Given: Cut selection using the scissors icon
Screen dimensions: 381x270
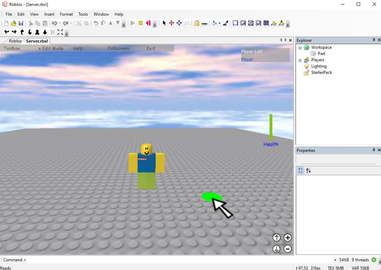Looking at the screenshot, I should click(31, 23).
